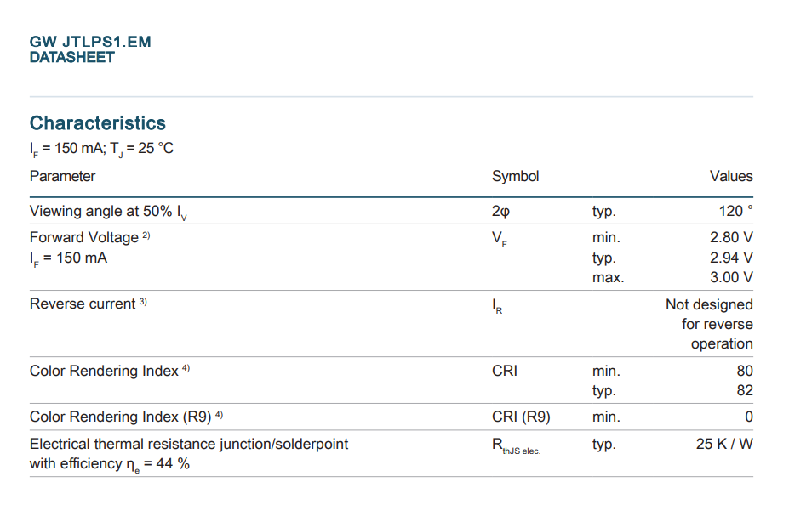
Task: Click the Electrical thermal resistance parameter text
Action: pyautogui.click(x=189, y=444)
